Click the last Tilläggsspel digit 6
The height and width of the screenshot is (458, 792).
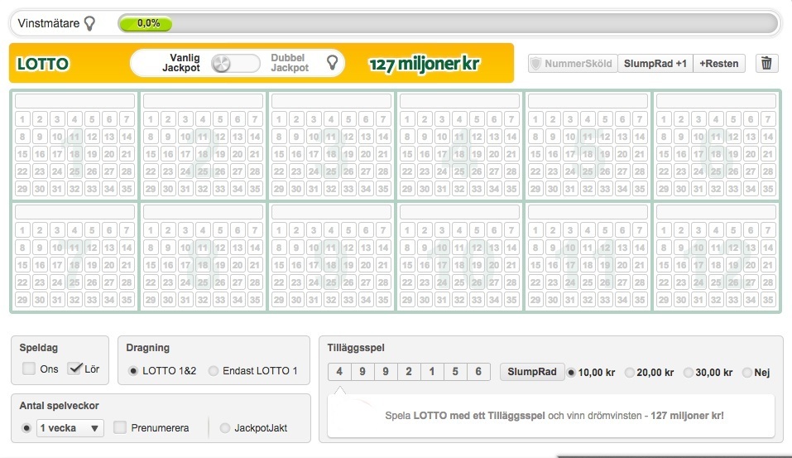coord(478,372)
